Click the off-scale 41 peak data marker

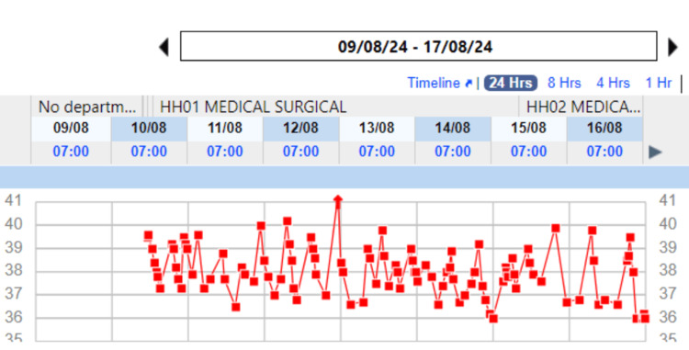coord(337,200)
